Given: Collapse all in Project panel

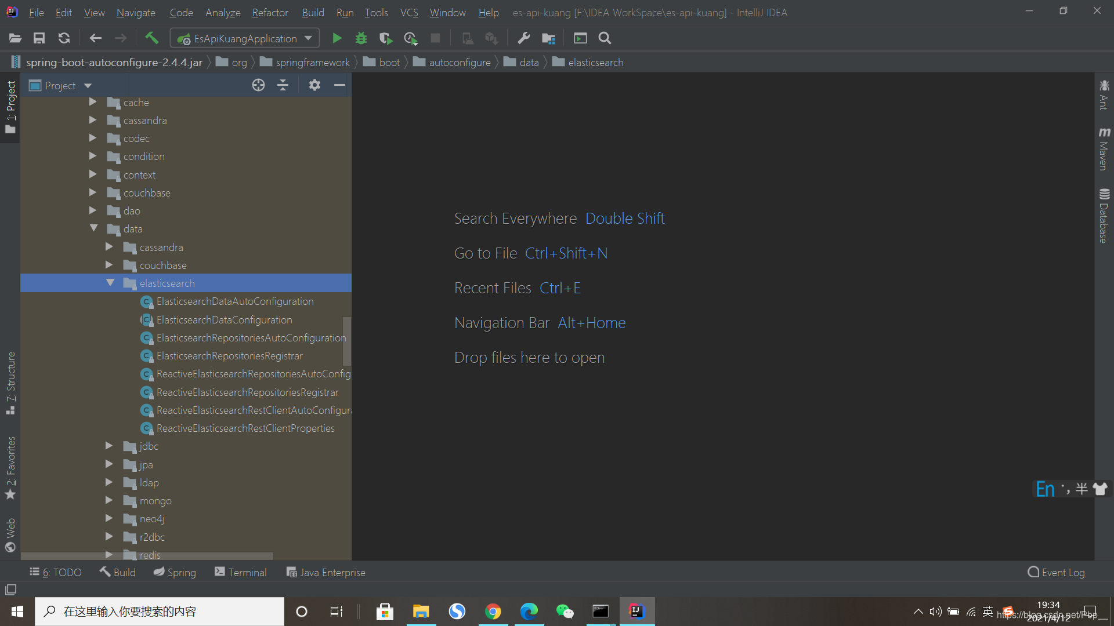Looking at the screenshot, I should [x=283, y=85].
